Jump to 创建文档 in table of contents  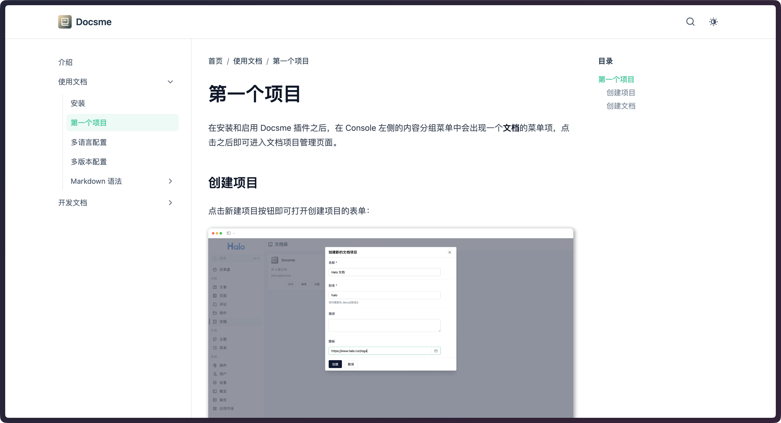pos(620,106)
